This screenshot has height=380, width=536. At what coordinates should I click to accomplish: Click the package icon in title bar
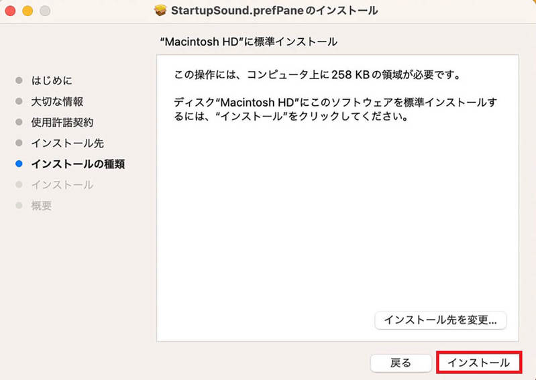[x=160, y=11]
